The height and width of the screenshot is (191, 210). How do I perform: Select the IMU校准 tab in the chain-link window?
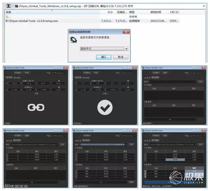(9, 77)
